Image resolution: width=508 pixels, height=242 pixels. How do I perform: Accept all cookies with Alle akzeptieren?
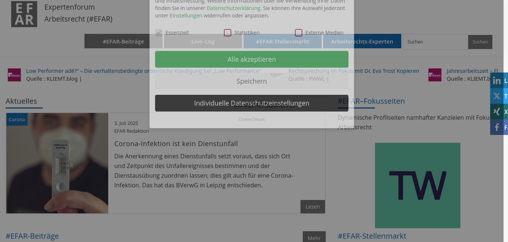click(x=252, y=59)
